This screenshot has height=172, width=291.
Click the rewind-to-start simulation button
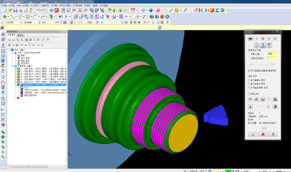[x=250, y=38]
